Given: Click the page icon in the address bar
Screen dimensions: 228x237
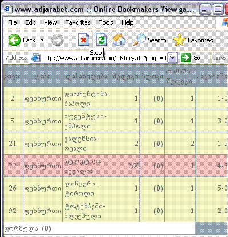Looking at the screenshot, I should click(36, 58).
